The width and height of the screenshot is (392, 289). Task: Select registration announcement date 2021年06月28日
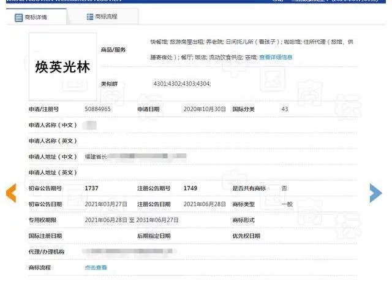[205, 204]
